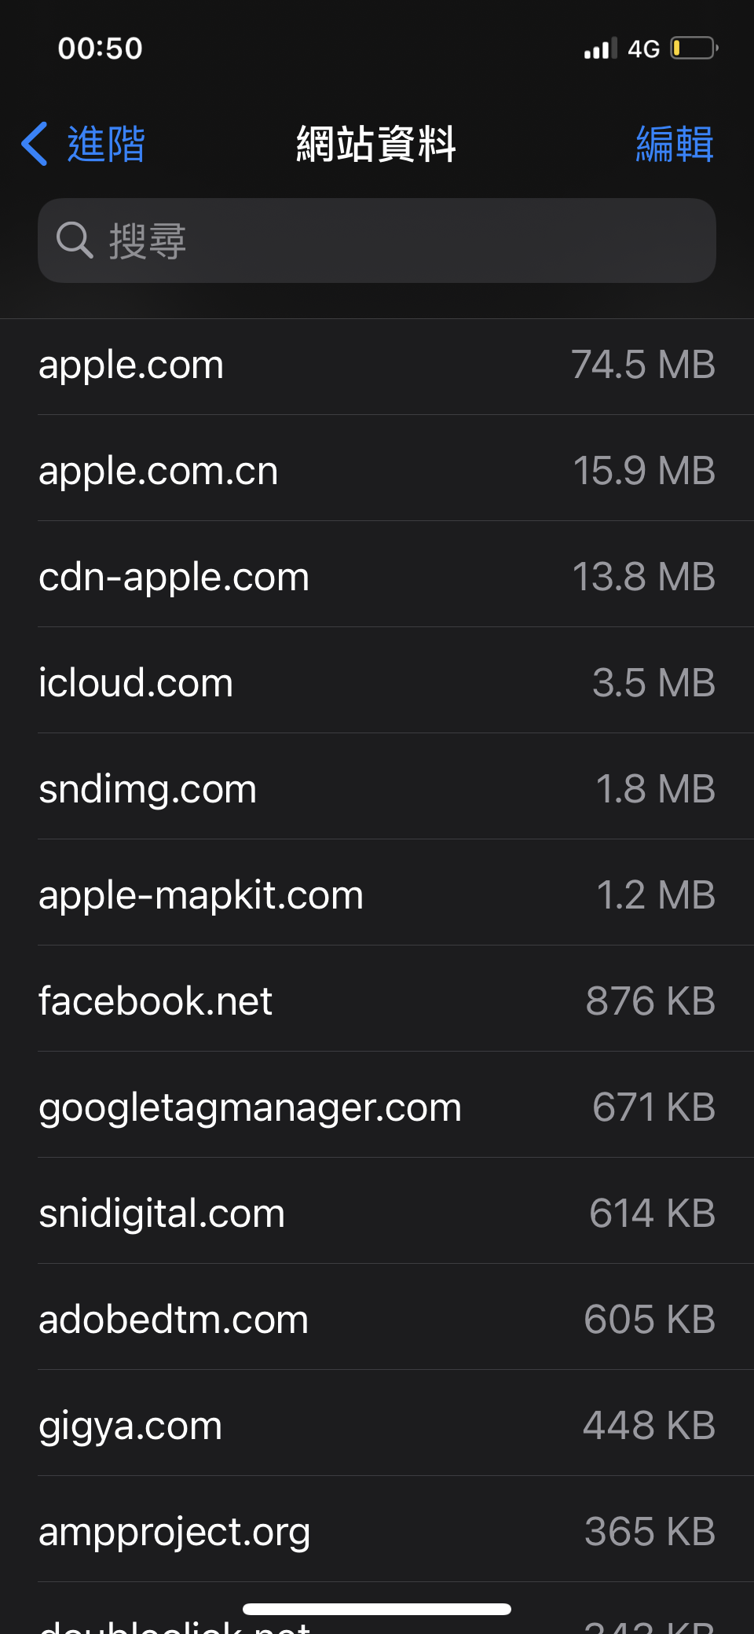Choose the sndimg.com row
754x1634 pixels.
coord(377,789)
